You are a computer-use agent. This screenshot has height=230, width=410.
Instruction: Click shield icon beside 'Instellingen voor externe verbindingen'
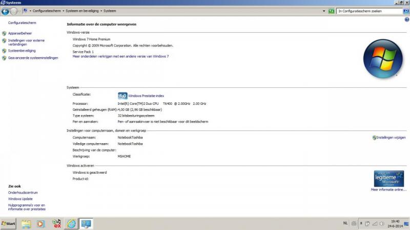click(x=4, y=41)
